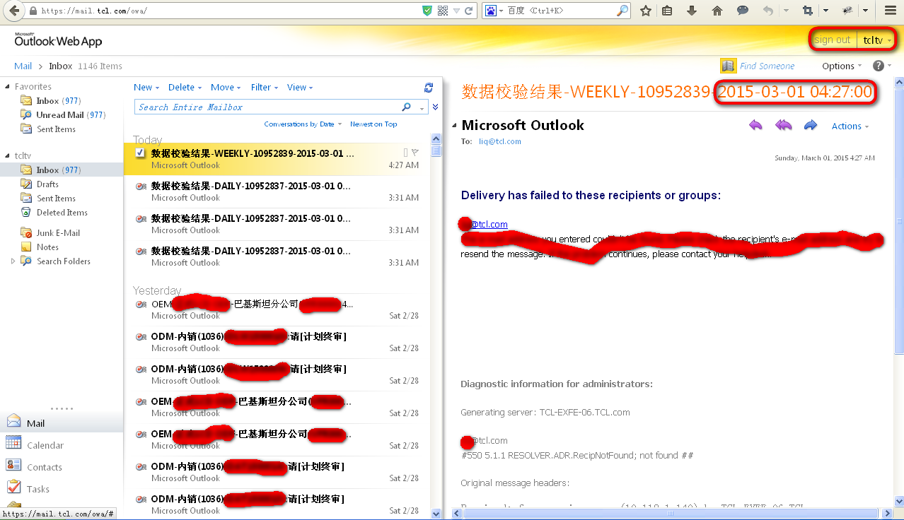Go to the browser home page icon

tap(717, 11)
